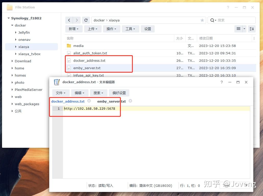Expand the Jellyfin folder tree node
The width and height of the screenshot is (263, 196).
pos(16,32)
